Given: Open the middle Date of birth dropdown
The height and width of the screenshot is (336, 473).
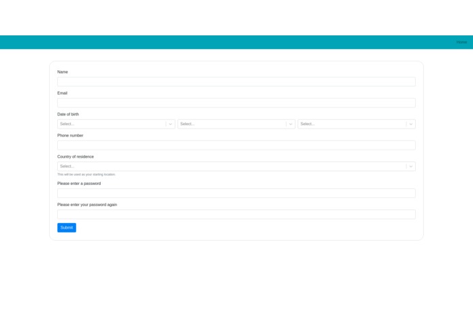Looking at the screenshot, I should pos(236,124).
